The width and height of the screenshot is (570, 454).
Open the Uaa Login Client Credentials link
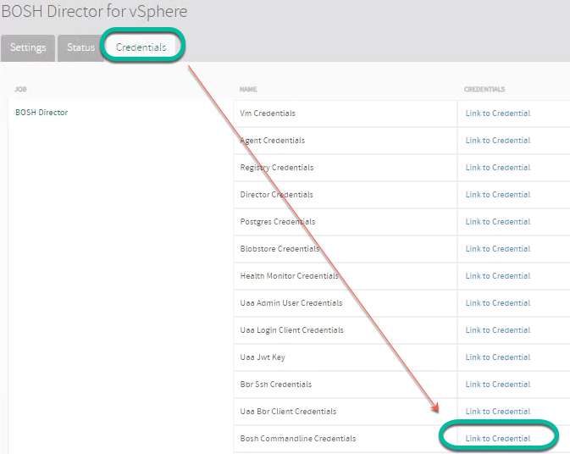click(x=497, y=330)
